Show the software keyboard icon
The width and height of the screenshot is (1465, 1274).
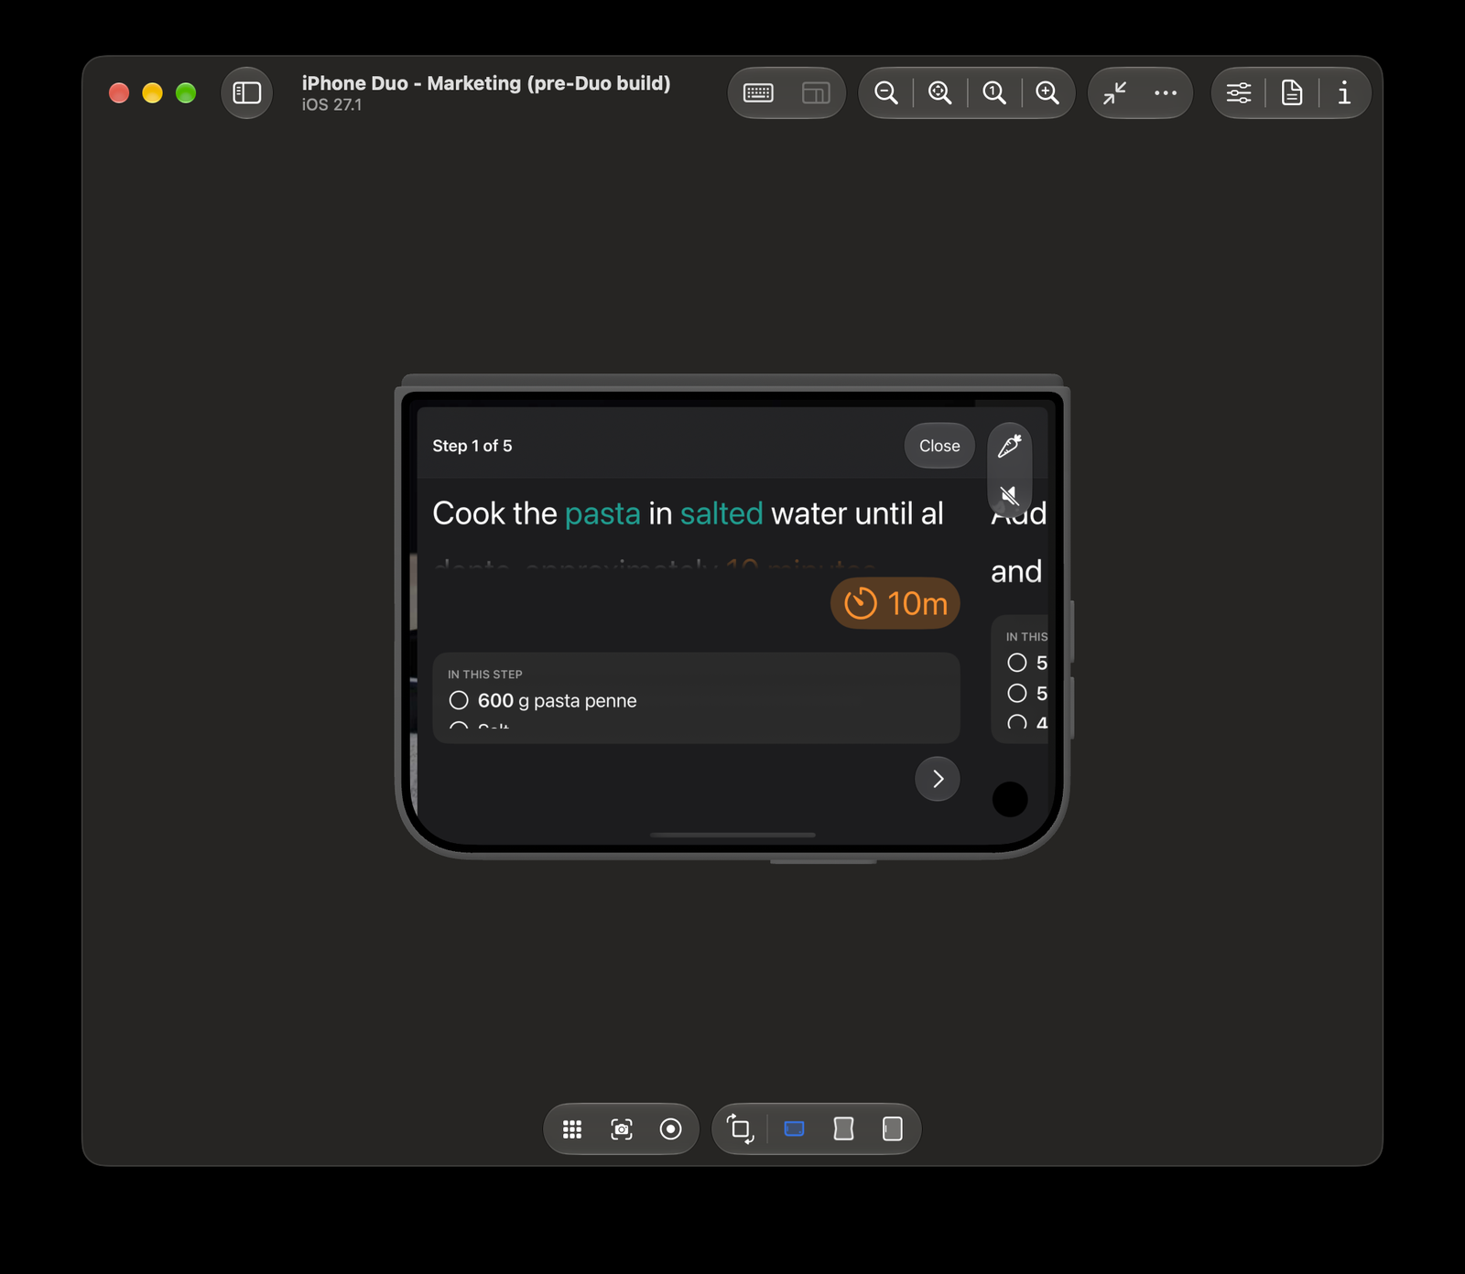coord(758,92)
